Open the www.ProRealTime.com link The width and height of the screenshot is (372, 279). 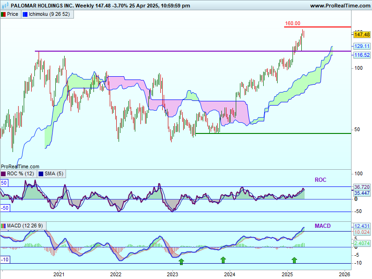click(x=339, y=6)
